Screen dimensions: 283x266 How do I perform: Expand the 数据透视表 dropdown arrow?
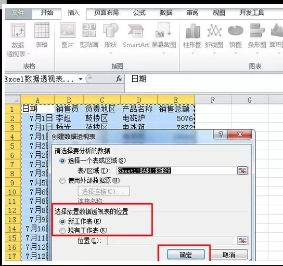pyautogui.click(x=28, y=54)
